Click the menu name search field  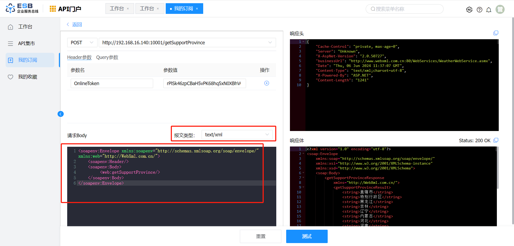click(404, 9)
